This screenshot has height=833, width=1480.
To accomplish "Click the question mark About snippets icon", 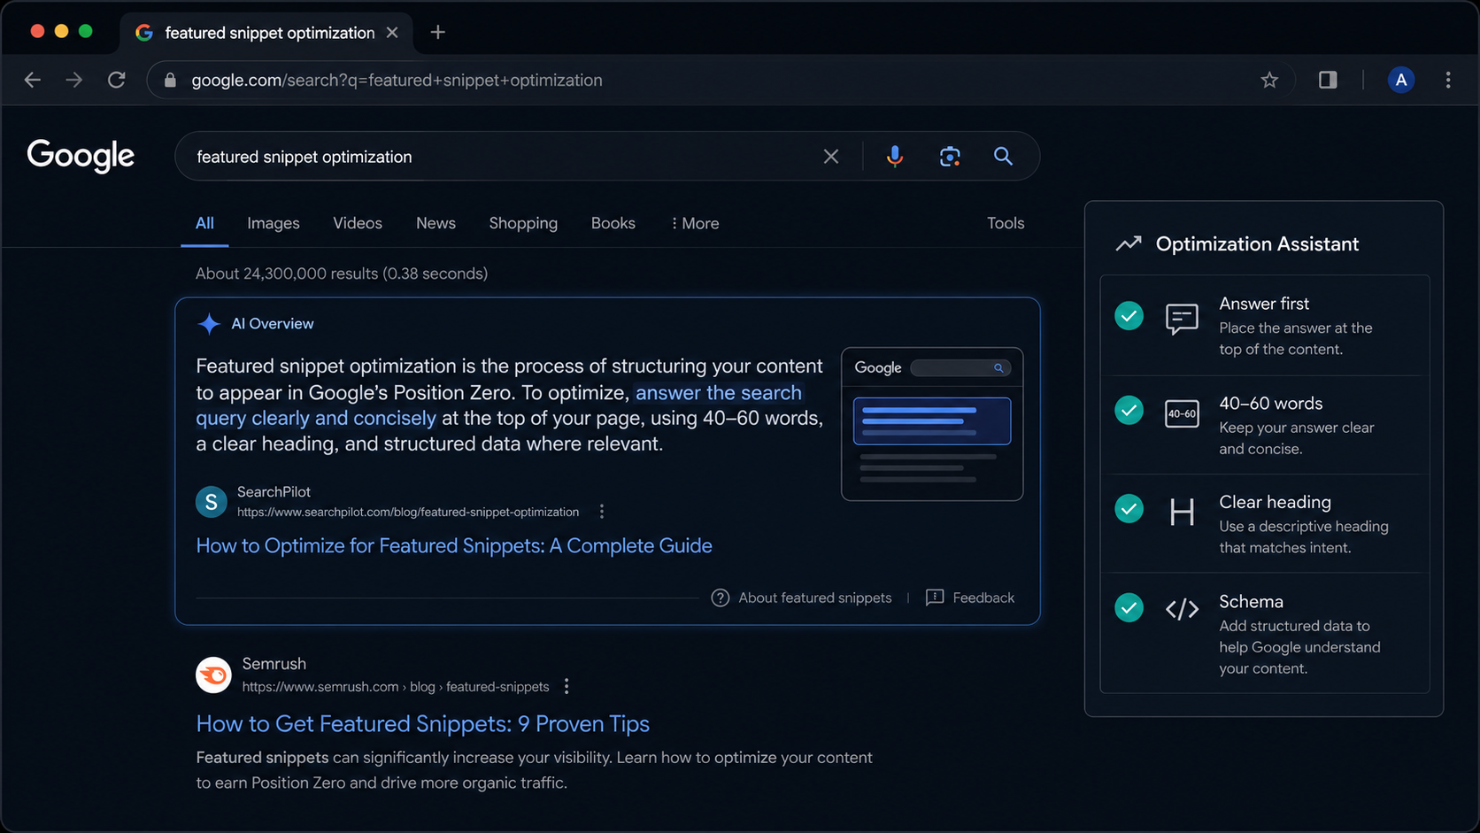I will 721,598.
